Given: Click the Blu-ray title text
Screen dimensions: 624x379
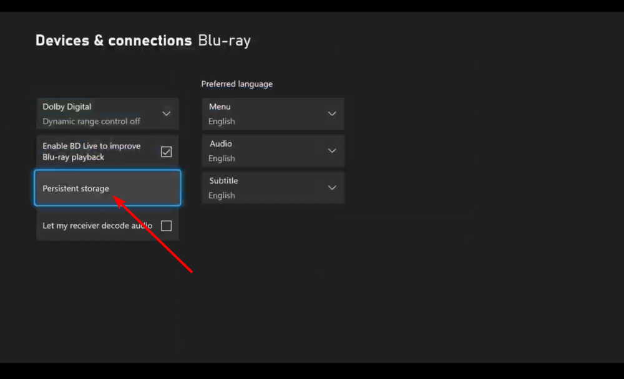Looking at the screenshot, I should (225, 41).
